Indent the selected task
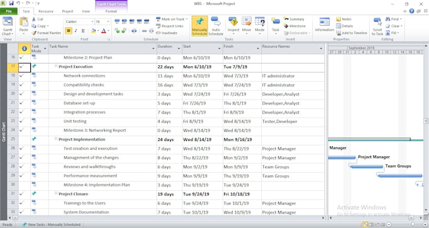429x228 pixels. tap(124, 31)
